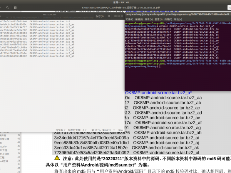231x173 pixels.
Task: Click the yellow warning triangle icon
Action: (x=57, y=158)
